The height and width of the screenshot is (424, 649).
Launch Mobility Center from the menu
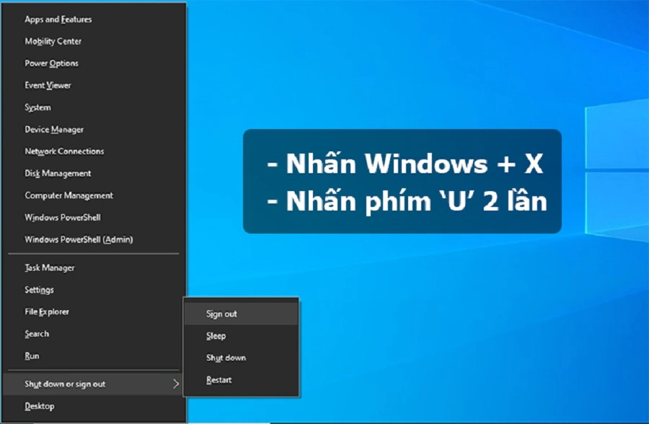(x=94, y=41)
